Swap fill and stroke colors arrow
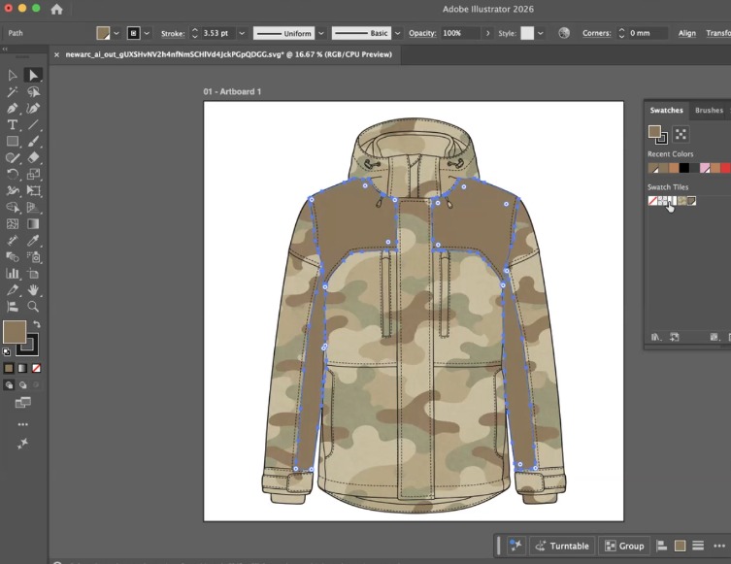This screenshot has width=731, height=564. pyautogui.click(x=37, y=324)
